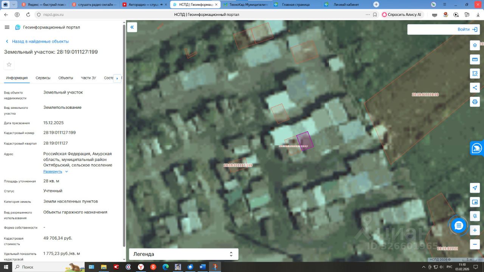This screenshot has height=272, width=484.
Task: Switch to Личный кабинет browser tab
Action: coord(346,5)
